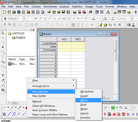This screenshot has width=138, height=122.
Task: Select the Zoom In tool
Action: coord(3,38)
